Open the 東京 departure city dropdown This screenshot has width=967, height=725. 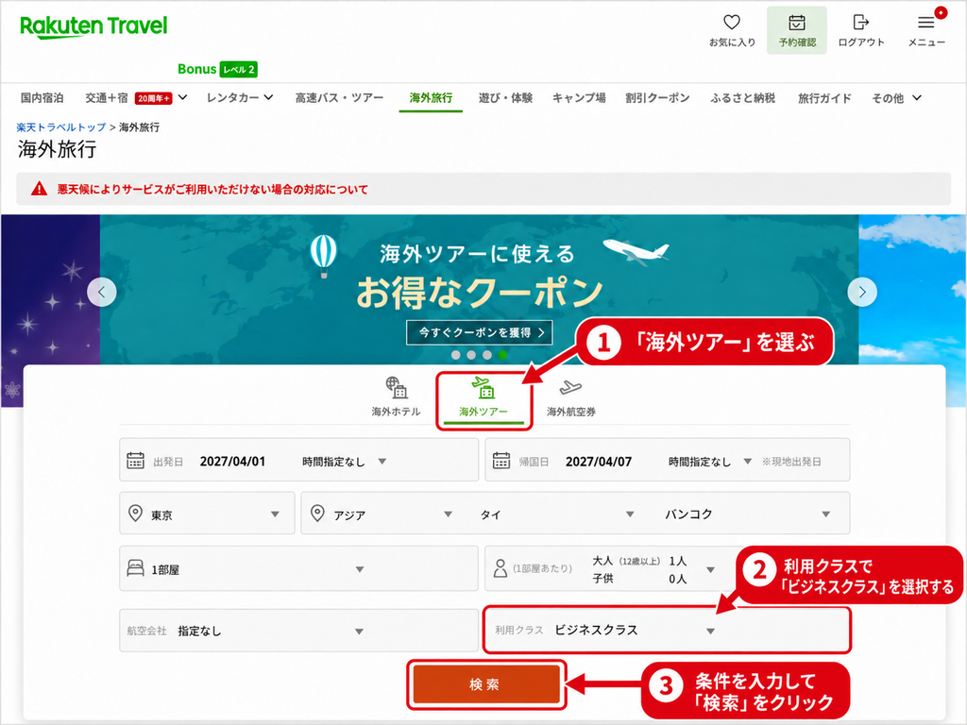click(207, 513)
